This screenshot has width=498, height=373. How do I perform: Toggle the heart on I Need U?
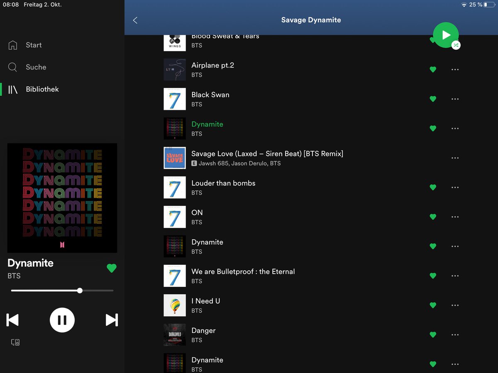[433, 305]
